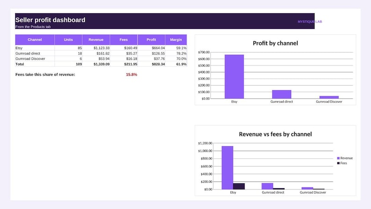Click the Gumroad direct cell in table
This screenshot has height=209, width=371.
click(x=35, y=53)
